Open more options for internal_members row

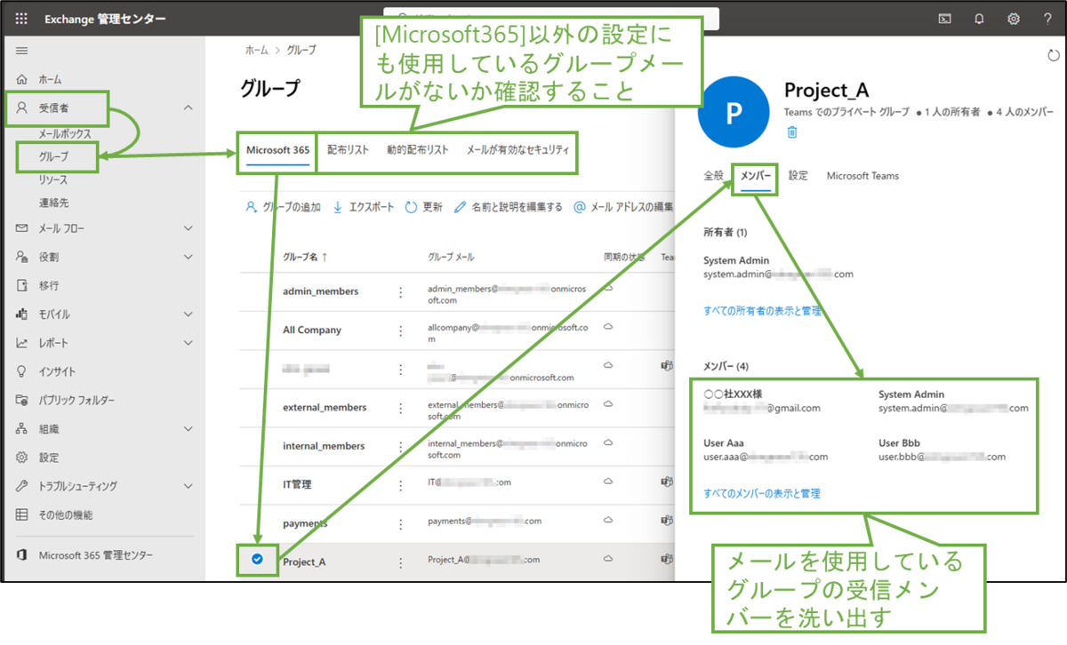[x=401, y=446]
